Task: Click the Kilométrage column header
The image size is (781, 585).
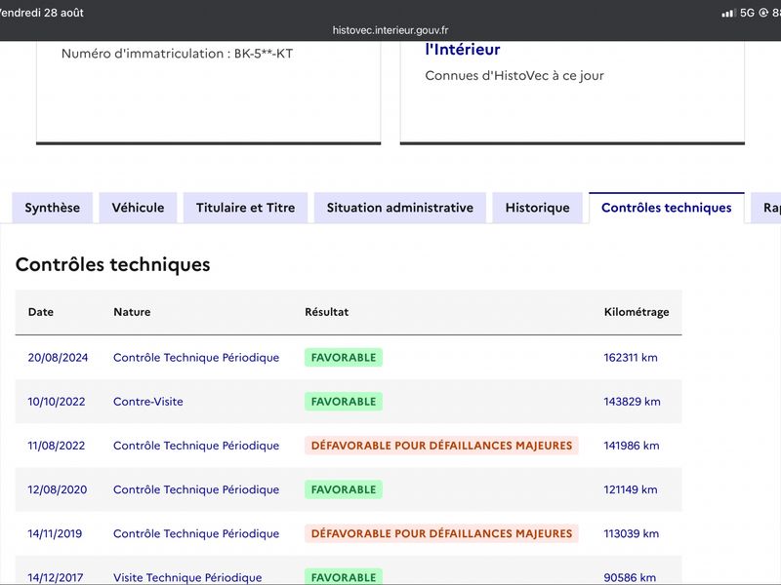Action: click(x=637, y=312)
